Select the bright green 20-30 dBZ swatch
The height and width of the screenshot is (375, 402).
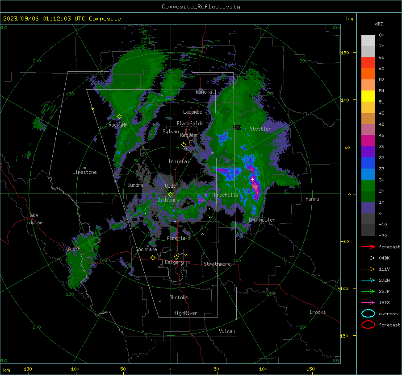pos(368,185)
